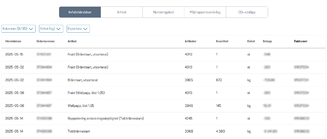Go to Miljörapportsunderlag tab
The height and width of the screenshot is (139, 327).
click(x=205, y=12)
